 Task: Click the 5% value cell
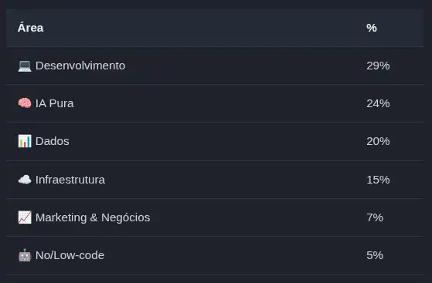pyautogui.click(x=375, y=255)
